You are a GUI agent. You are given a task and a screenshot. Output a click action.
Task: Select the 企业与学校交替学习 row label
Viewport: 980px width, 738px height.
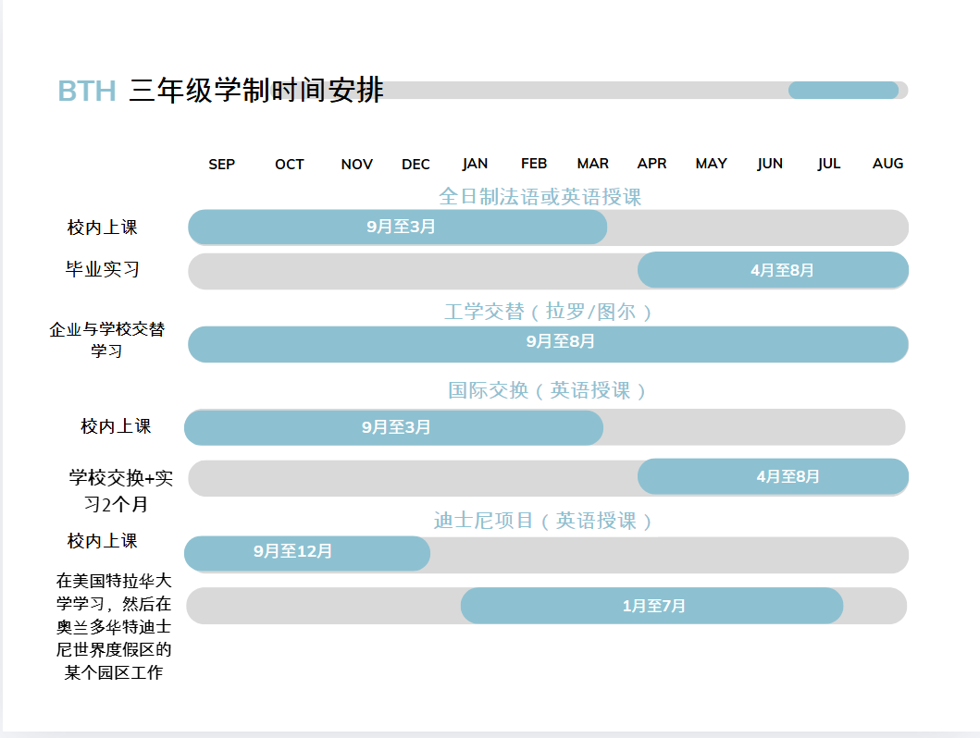pyautogui.click(x=106, y=339)
